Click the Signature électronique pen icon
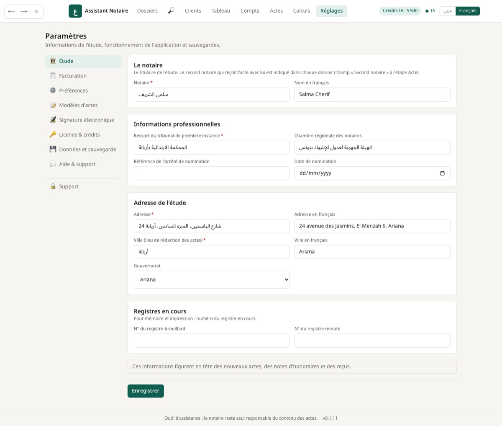This screenshot has width=502, height=426. pos(53,120)
